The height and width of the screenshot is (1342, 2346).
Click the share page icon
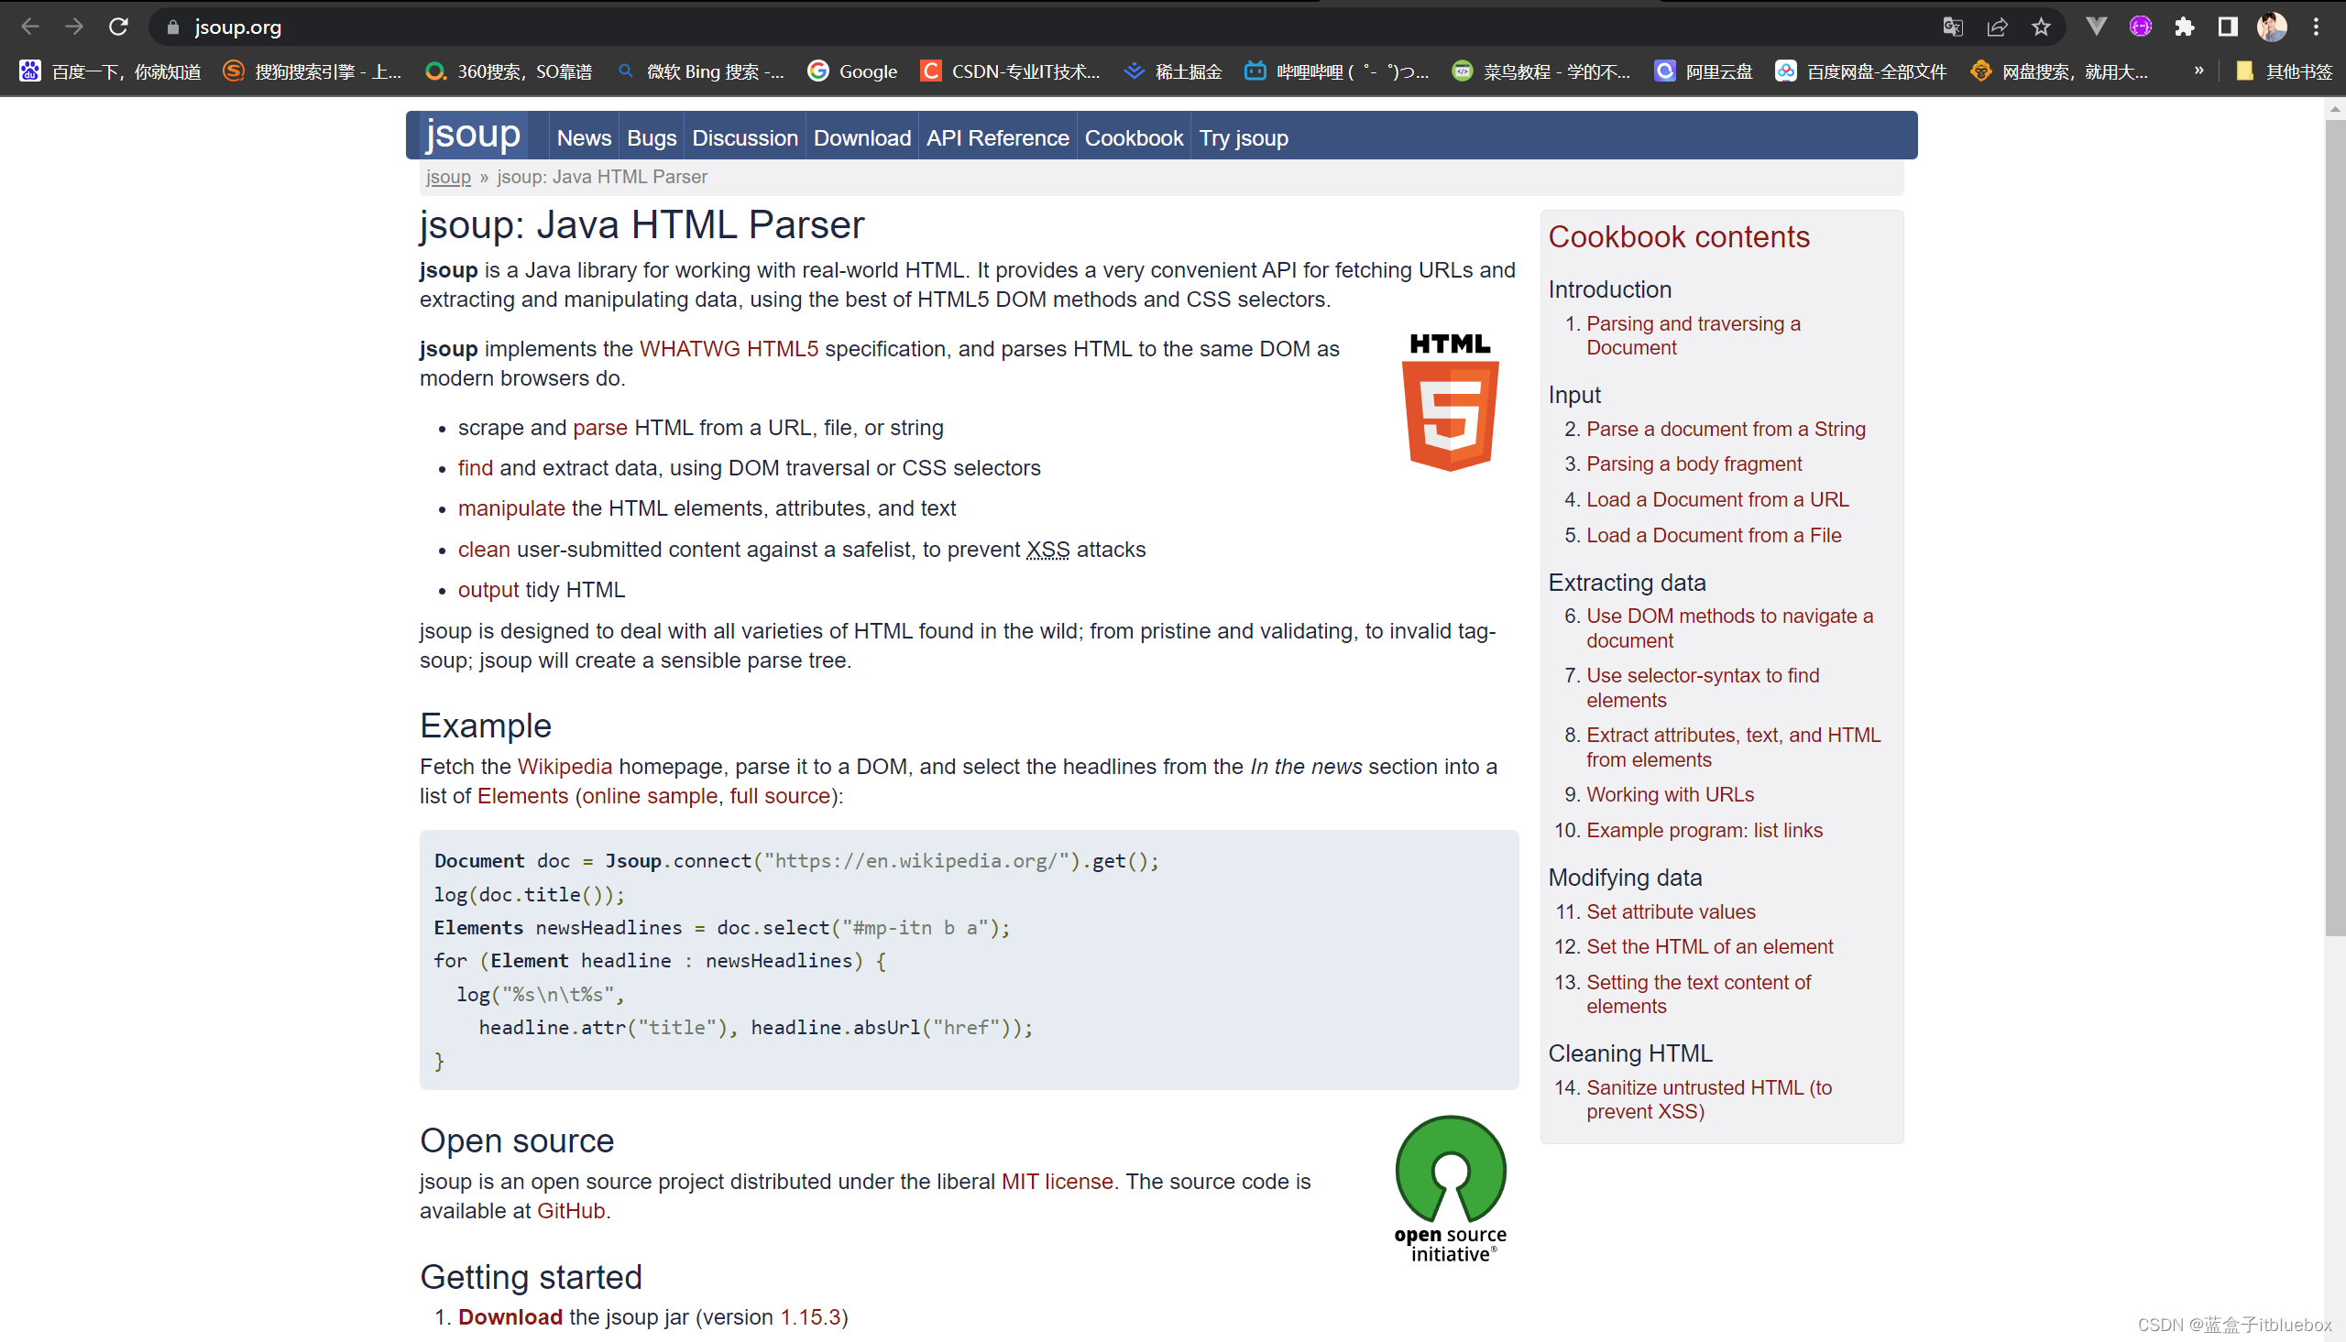(1997, 27)
